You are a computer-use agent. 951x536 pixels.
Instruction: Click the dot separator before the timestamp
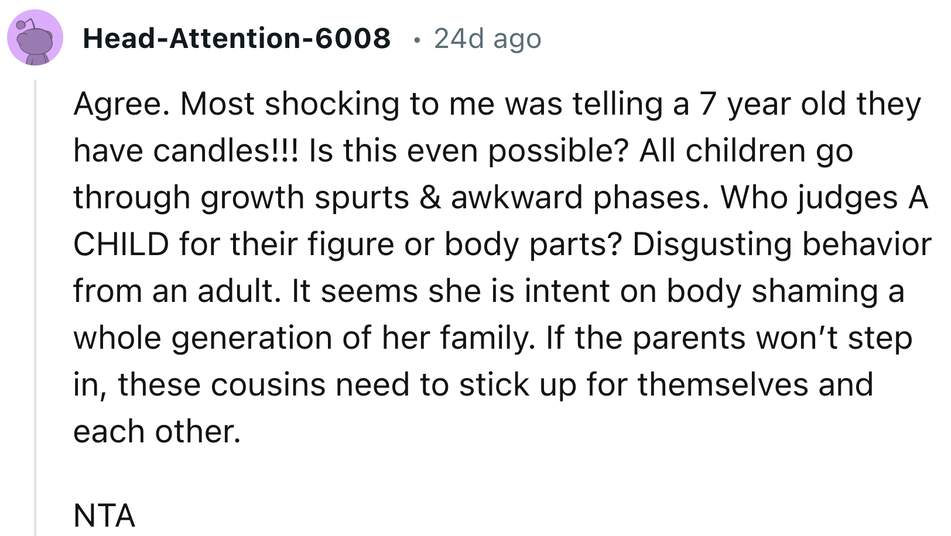point(416,40)
